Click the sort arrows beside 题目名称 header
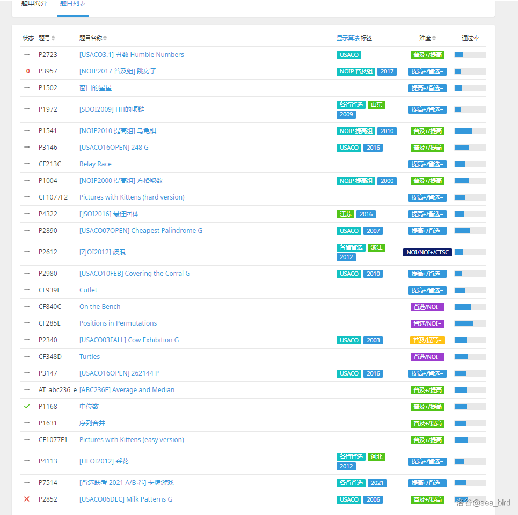 [105, 39]
